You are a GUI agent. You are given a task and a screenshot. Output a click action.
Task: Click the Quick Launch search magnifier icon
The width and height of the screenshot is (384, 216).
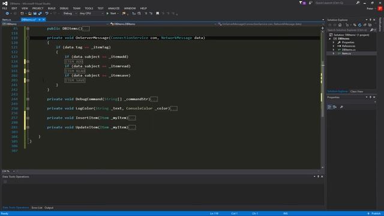tap(358, 3)
